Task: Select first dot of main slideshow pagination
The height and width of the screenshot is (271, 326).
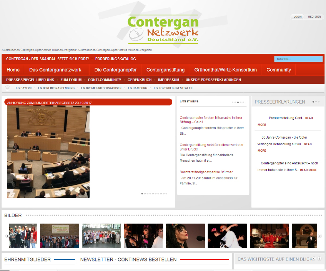Action: pos(142,194)
